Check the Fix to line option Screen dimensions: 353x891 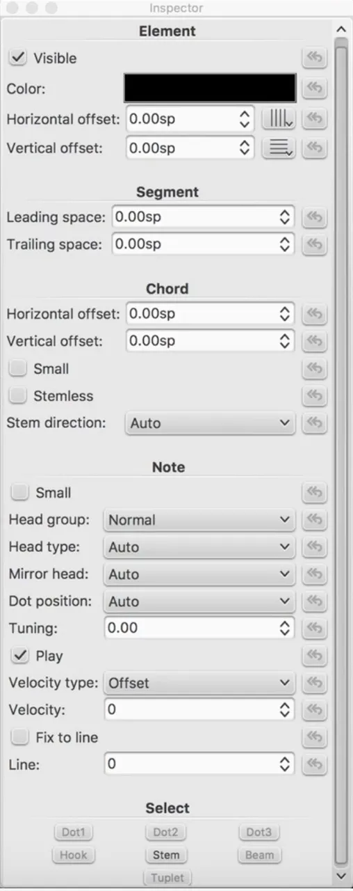pyautogui.click(x=20, y=737)
